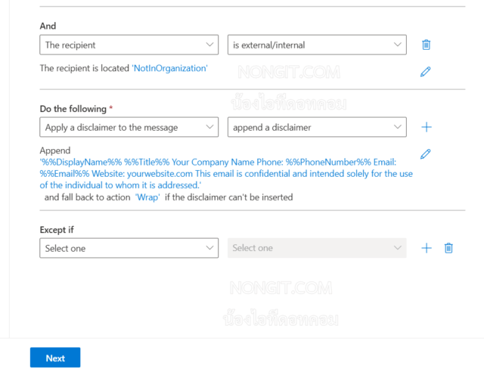Open the 'is external/internal' dropdown
Screen dimensions: 484x375
pos(317,45)
